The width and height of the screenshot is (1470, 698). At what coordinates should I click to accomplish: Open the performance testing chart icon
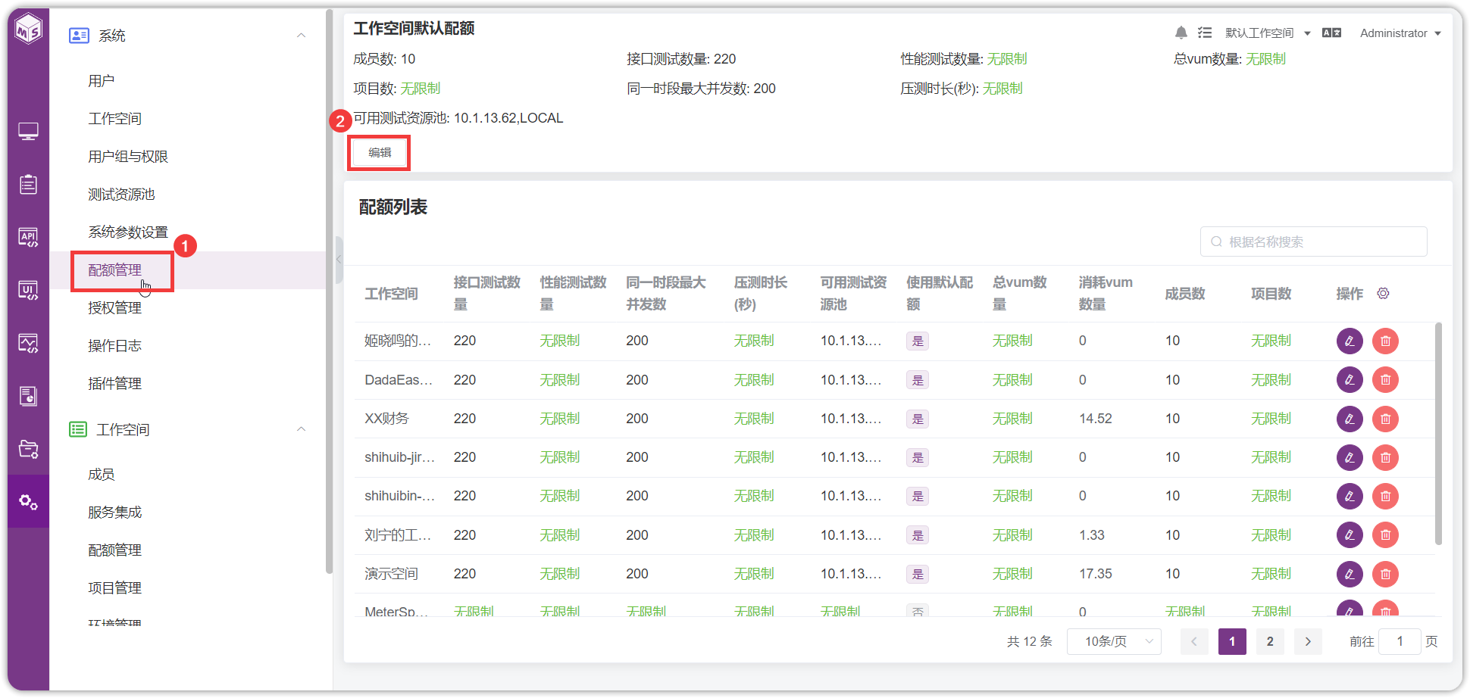pyautogui.click(x=28, y=344)
